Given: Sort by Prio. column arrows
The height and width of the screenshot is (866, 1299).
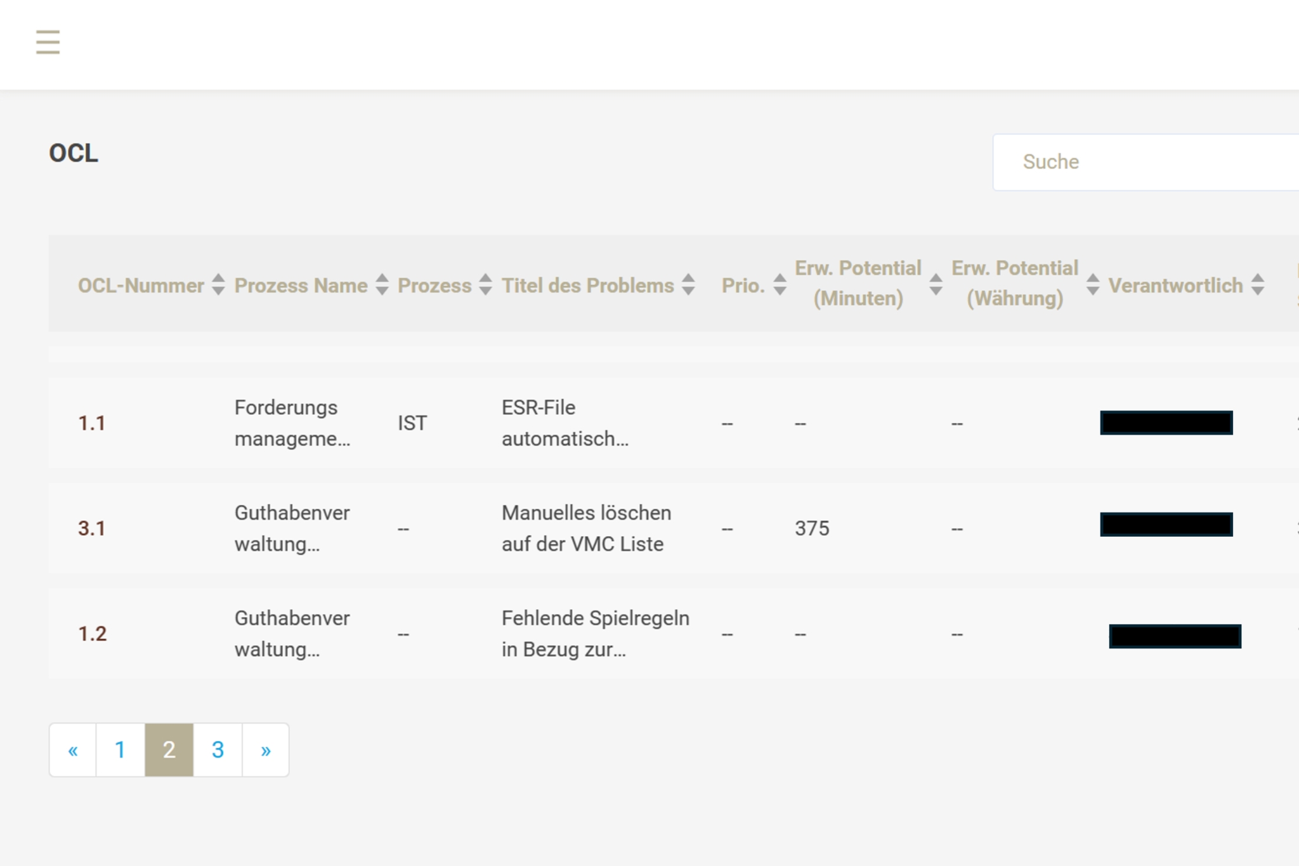Looking at the screenshot, I should [780, 284].
